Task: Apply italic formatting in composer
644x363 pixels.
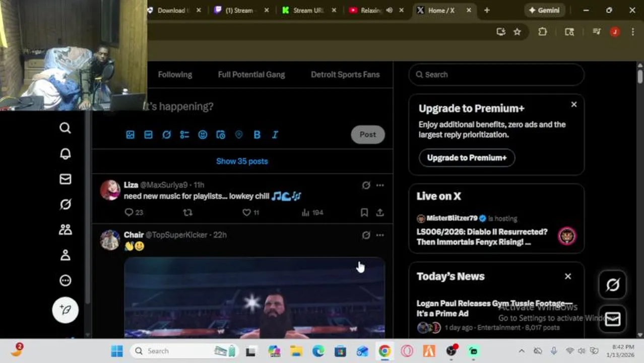Action: [275, 135]
